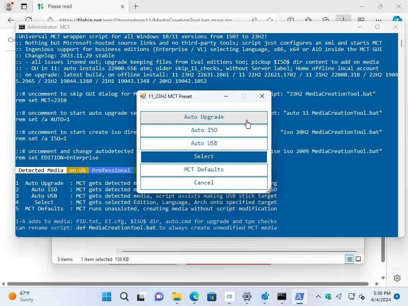Click the 'rem set MCT=2310' console line
408x306 pixels.
pos(41,100)
